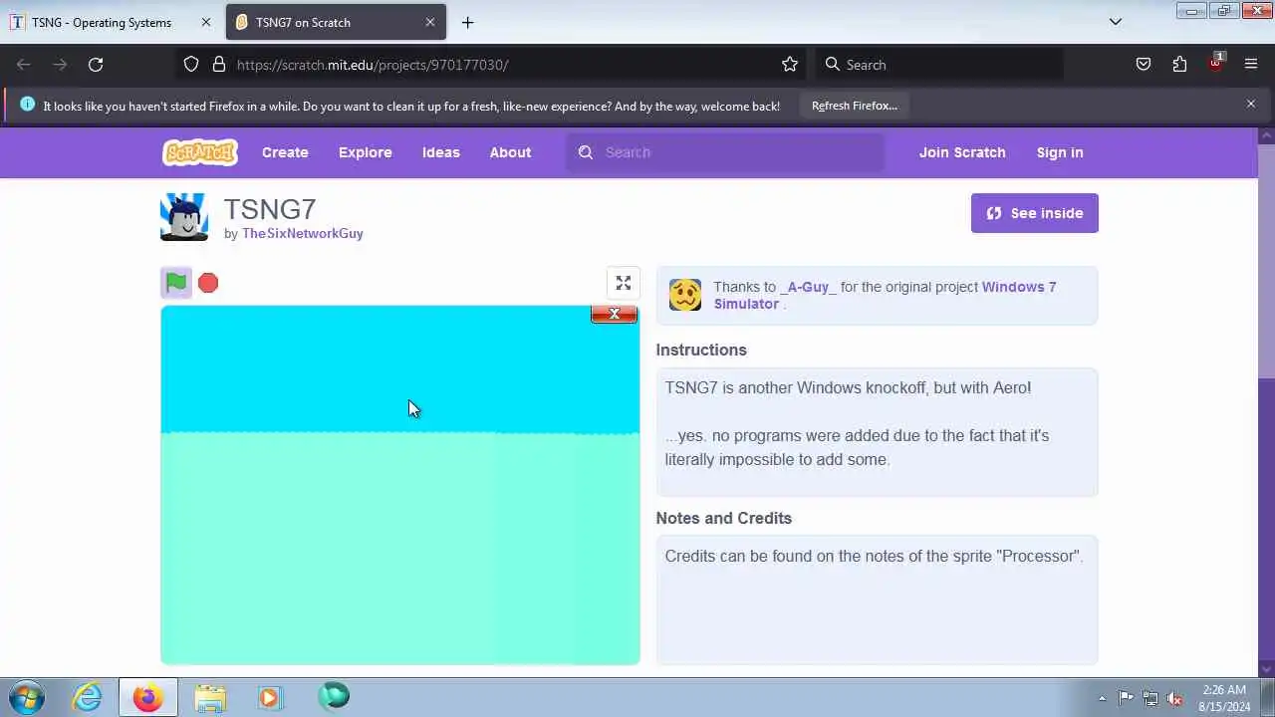The height and width of the screenshot is (717, 1275).
Task: Click Sign in
Action: [1060, 152]
